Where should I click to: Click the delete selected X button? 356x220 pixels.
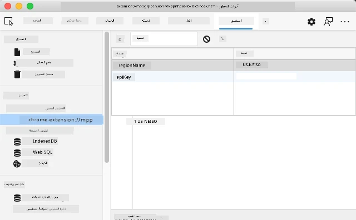pyautogui.click(x=222, y=39)
